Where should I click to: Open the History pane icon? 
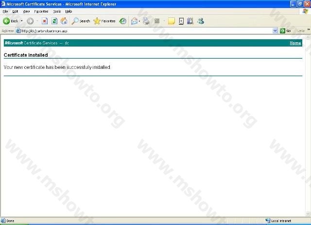[x=123, y=21]
